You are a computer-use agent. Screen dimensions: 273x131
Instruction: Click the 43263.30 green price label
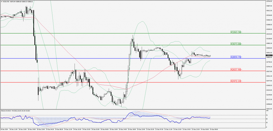coord(235,32)
